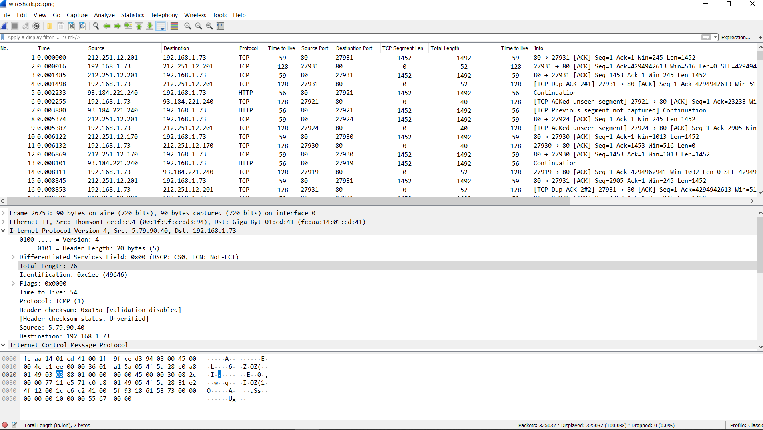Collapse the Internet Protocol Version 4 section
The height and width of the screenshot is (430, 763).
[4, 231]
